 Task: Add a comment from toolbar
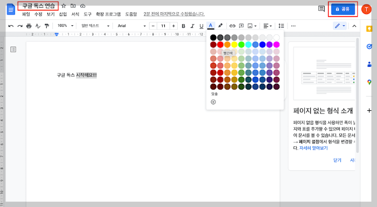pyautogui.click(x=241, y=26)
